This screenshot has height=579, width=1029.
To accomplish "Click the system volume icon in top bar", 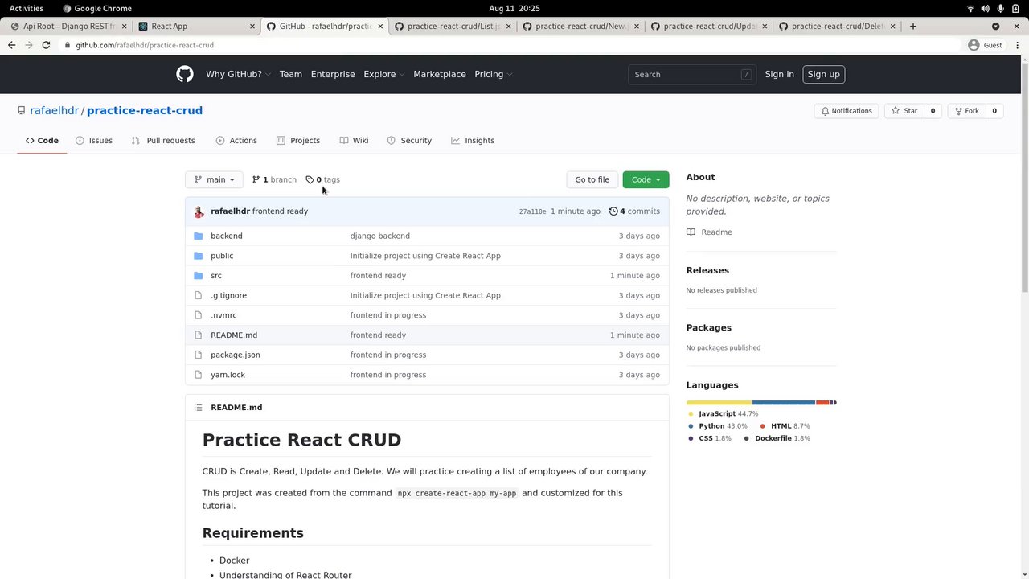I will [x=986, y=8].
